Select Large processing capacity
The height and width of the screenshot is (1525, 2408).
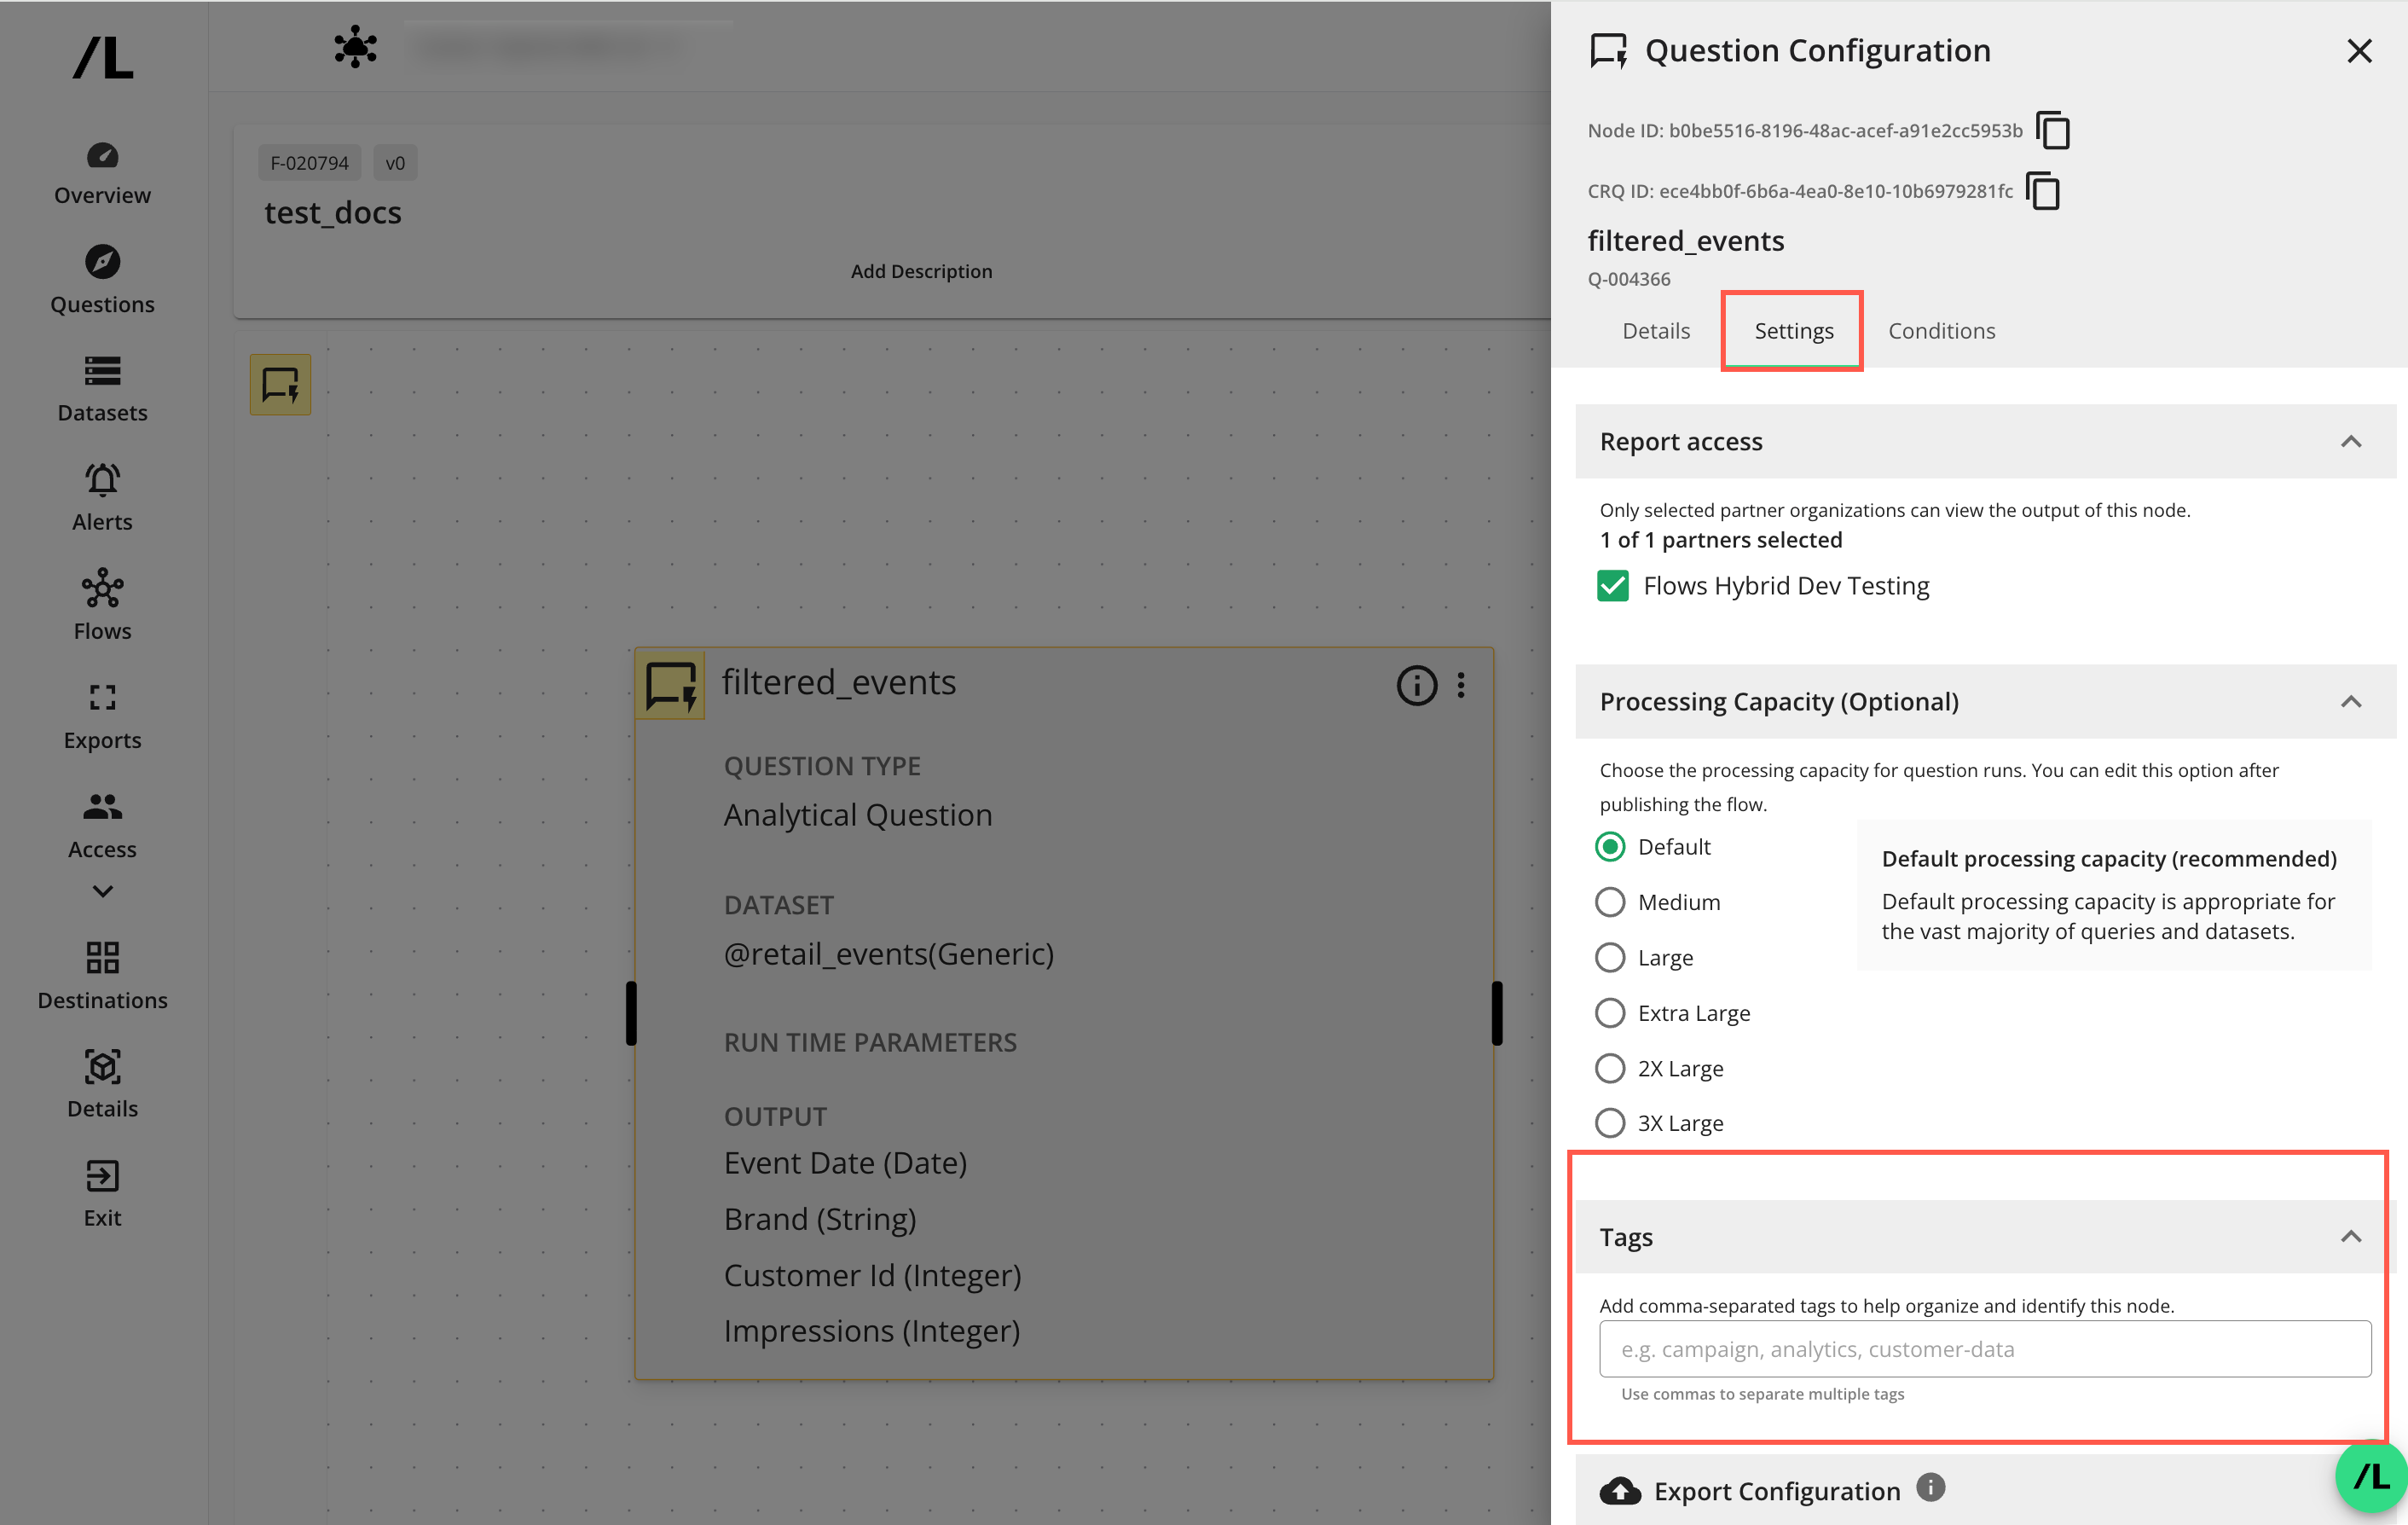tap(1609, 958)
